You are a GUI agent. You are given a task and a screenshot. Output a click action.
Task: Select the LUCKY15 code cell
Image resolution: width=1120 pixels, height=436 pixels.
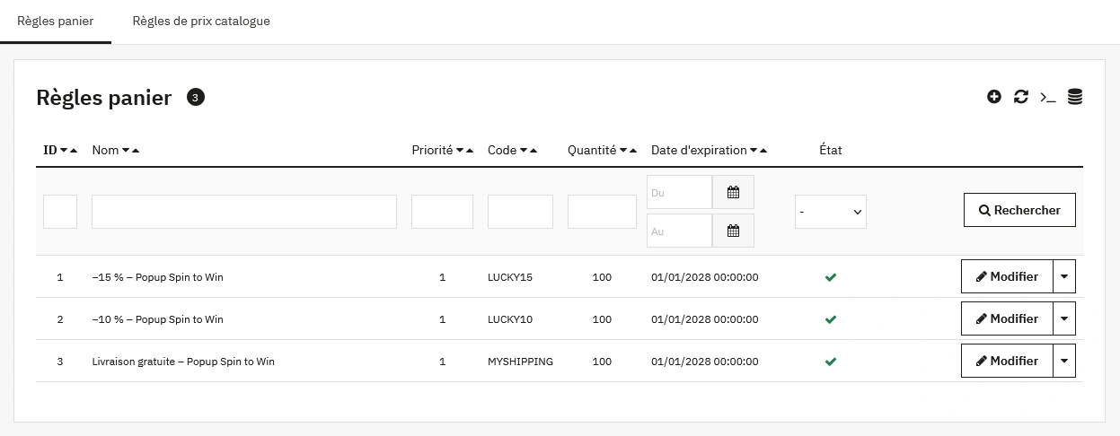click(x=510, y=277)
